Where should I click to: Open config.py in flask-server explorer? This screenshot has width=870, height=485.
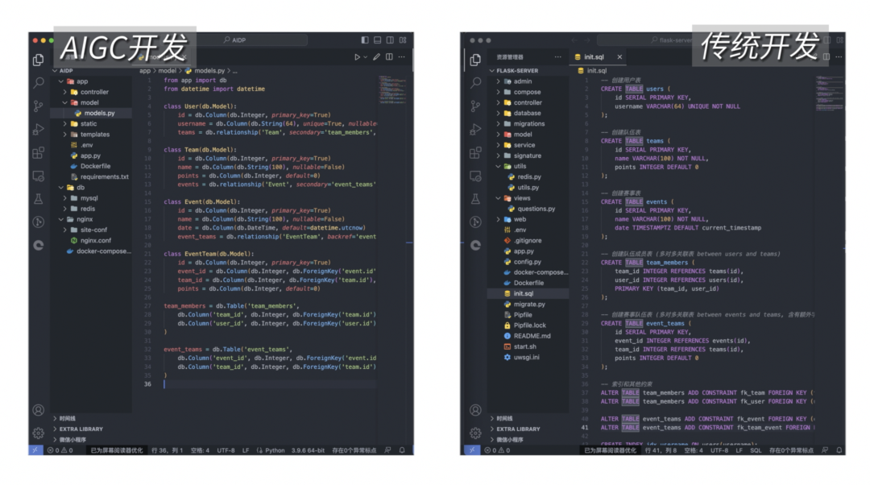(528, 261)
